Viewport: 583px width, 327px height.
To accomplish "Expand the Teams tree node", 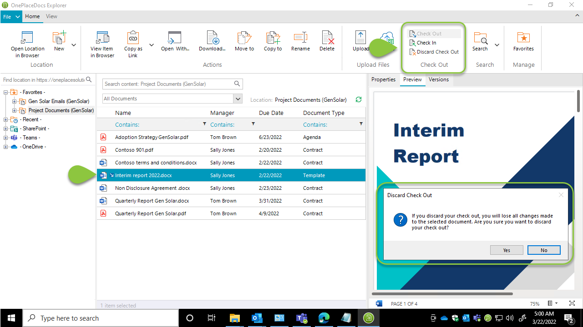I will pos(6,138).
